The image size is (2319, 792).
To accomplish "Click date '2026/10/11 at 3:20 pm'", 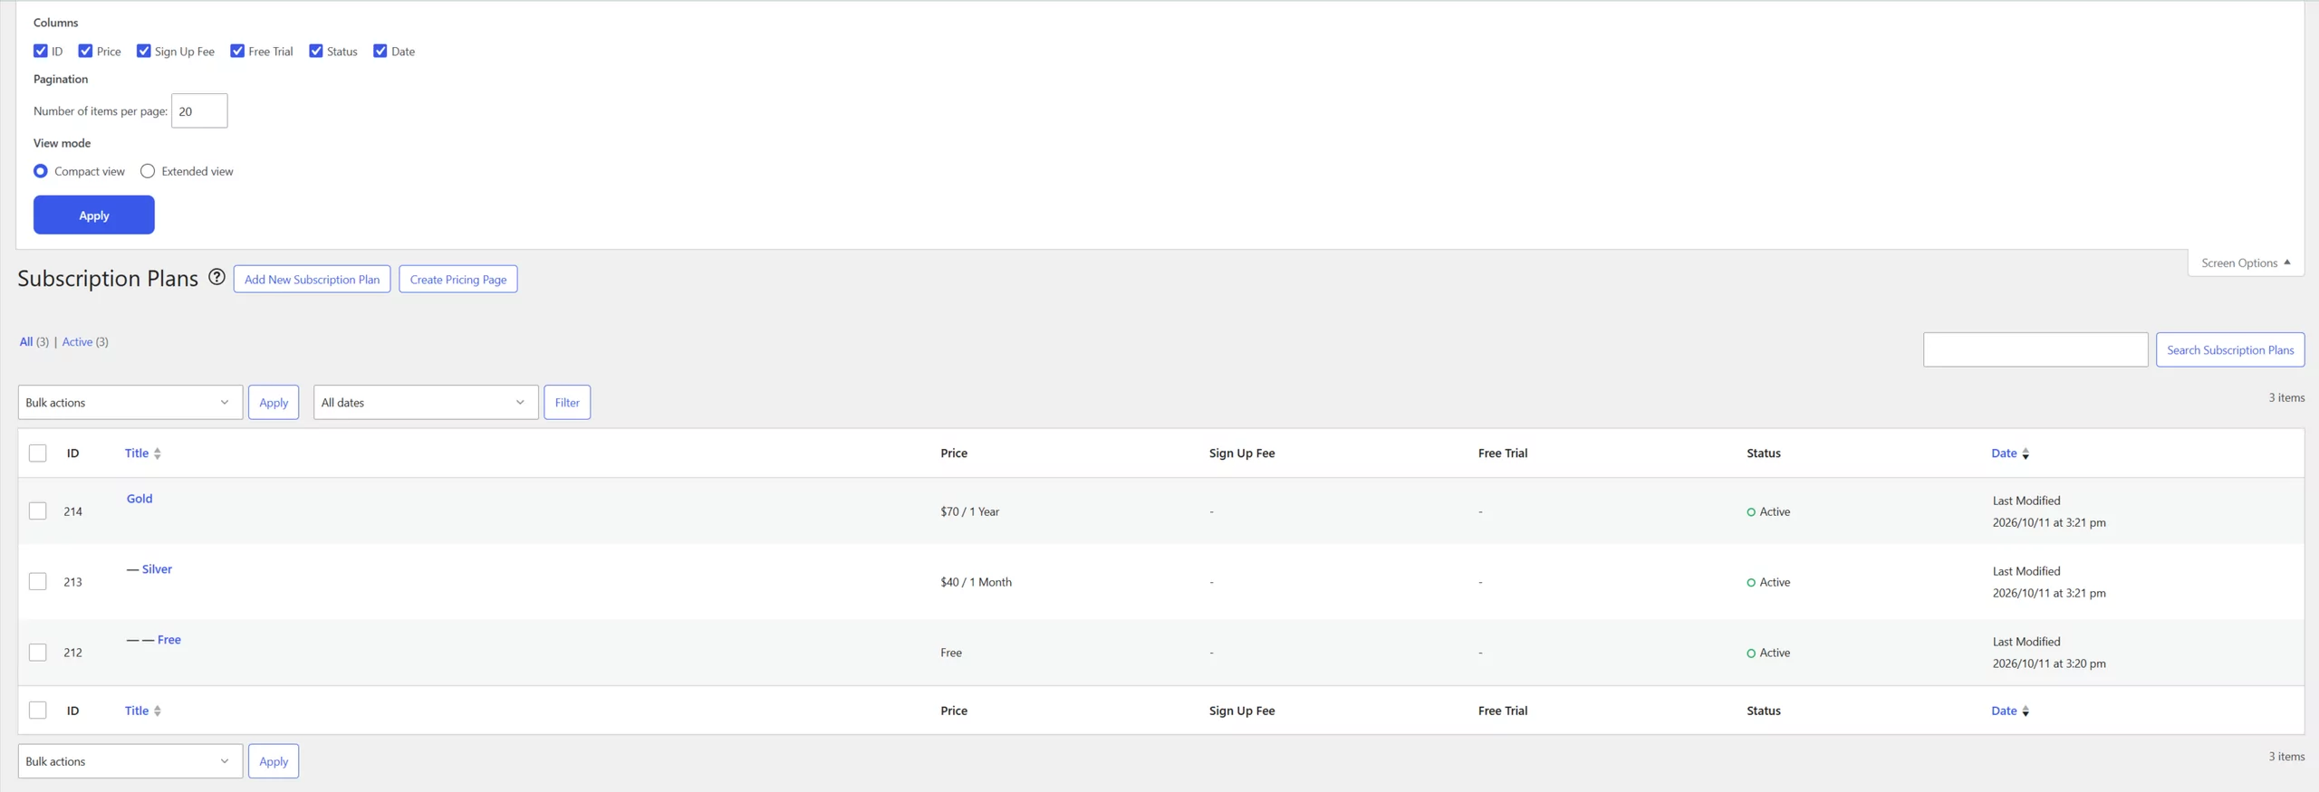I will tap(2049, 663).
